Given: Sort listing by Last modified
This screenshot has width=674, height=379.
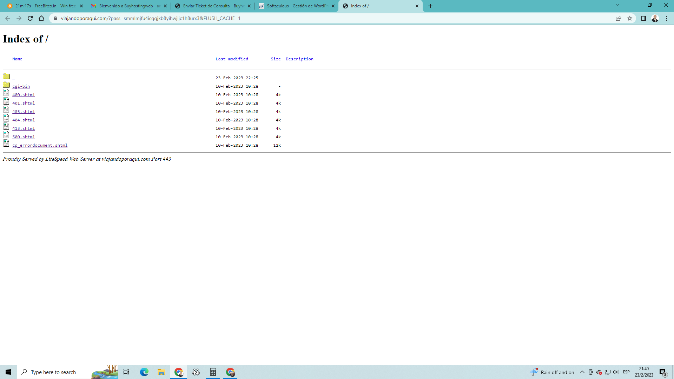Looking at the screenshot, I should pos(232,59).
